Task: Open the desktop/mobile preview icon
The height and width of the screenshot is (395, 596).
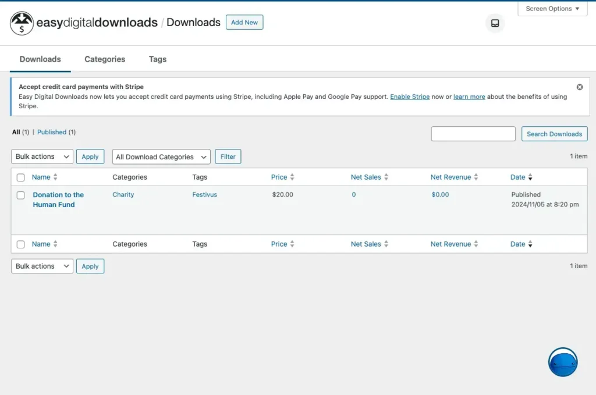Action: pos(494,23)
